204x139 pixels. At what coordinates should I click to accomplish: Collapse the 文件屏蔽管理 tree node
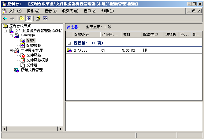11,50
